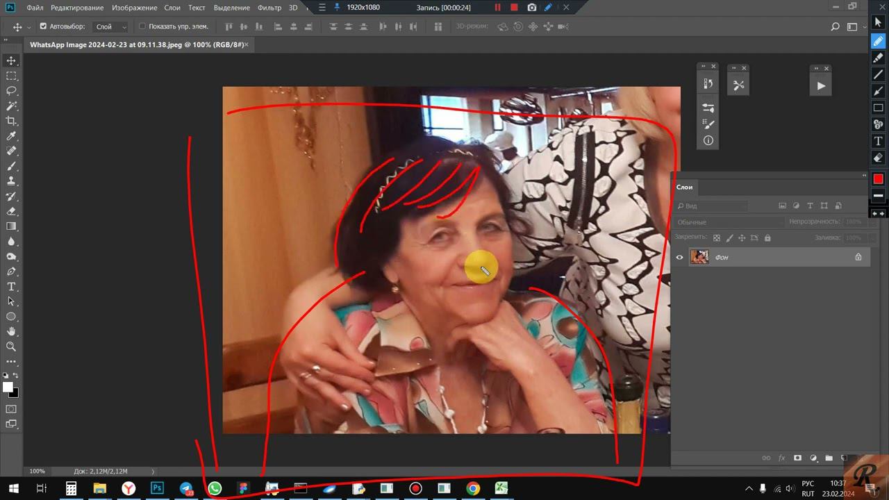
Task: Toggle lock position in the Layers panel
Action: [x=742, y=238]
